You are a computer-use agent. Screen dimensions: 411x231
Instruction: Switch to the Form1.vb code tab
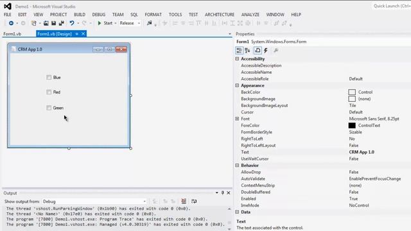[12, 34]
